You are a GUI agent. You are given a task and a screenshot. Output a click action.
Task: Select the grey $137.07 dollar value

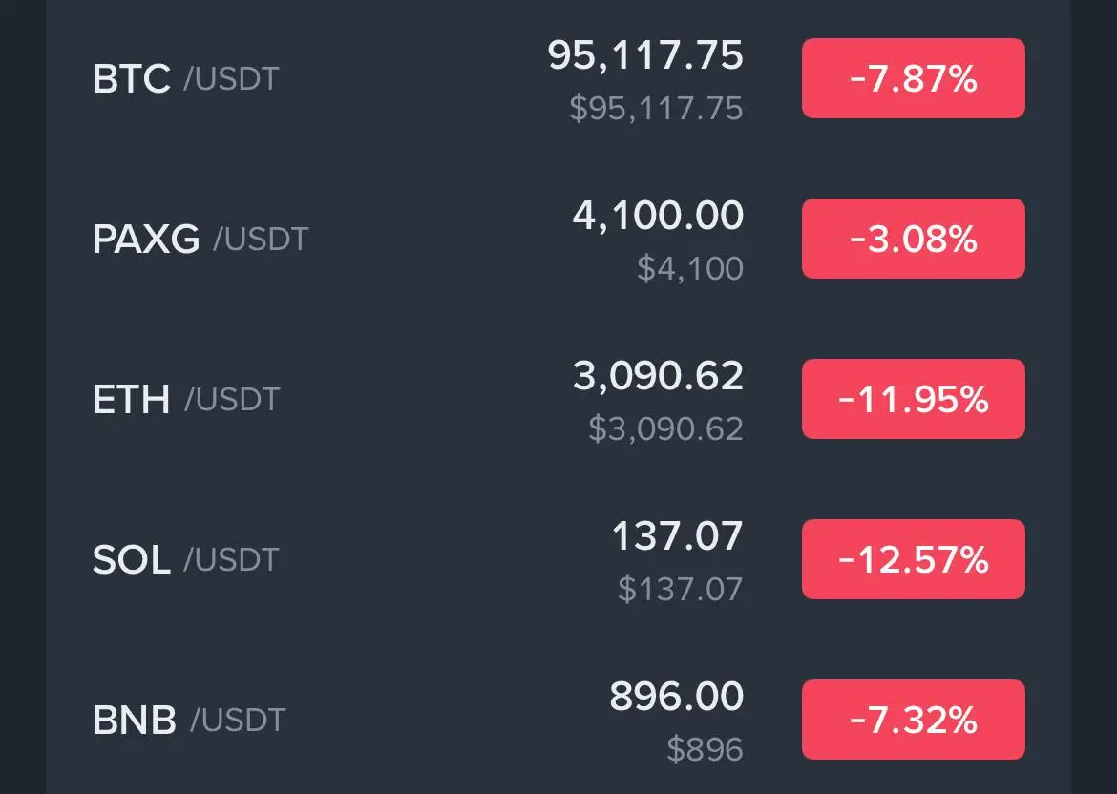coord(680,589)
